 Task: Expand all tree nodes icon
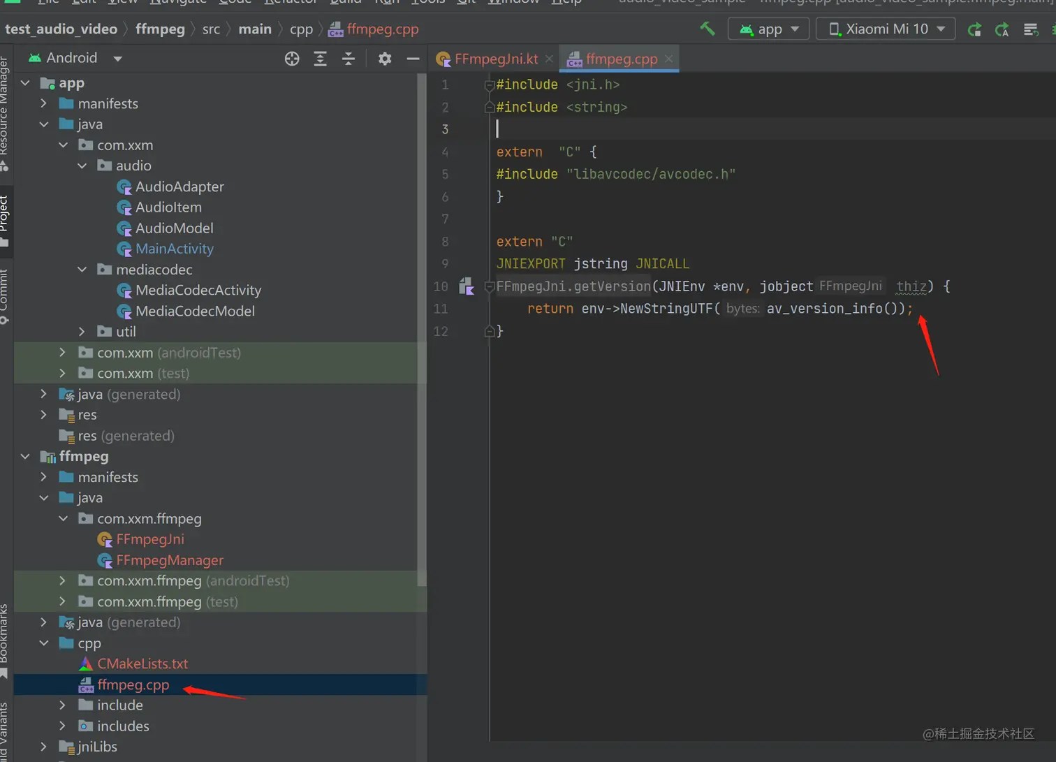pos(320,59)
